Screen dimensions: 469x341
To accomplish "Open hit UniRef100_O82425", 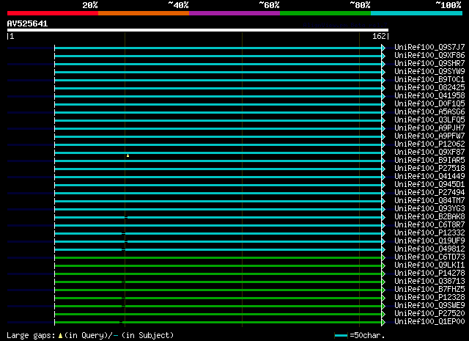I will click(429, 88).
